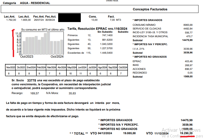Click SERVICIO DE CLOACAS amount 4482,84
This screenshot has height=140, width=203.
188,29
